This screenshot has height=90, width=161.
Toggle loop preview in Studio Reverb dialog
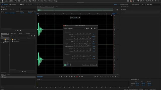click(70, 65)
